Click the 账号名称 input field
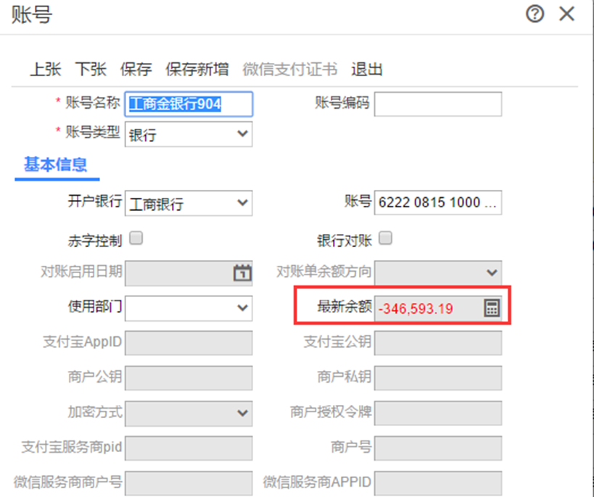The image size is (594, 497). click(x=189, y=104)
